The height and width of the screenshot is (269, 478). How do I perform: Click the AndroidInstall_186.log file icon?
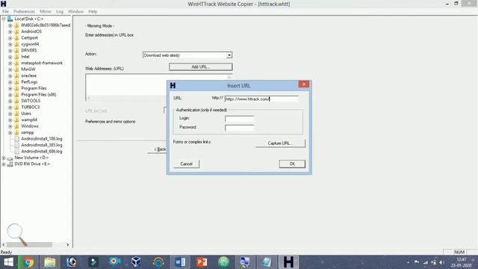(x=16, y=139)
